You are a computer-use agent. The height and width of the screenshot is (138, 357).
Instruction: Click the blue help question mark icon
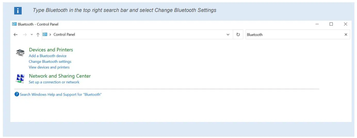(17, 94)
